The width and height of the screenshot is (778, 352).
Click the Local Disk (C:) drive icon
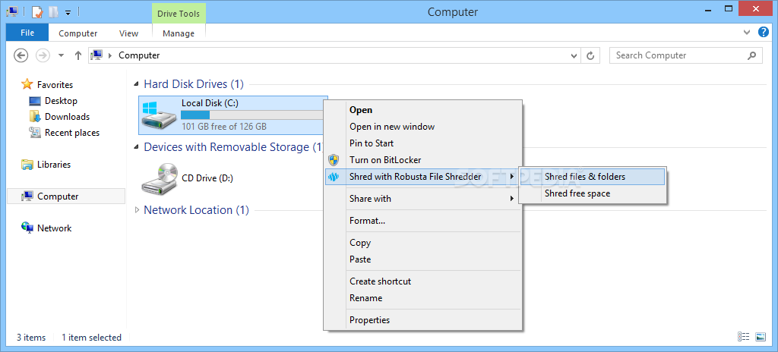[x=158, y=115]
